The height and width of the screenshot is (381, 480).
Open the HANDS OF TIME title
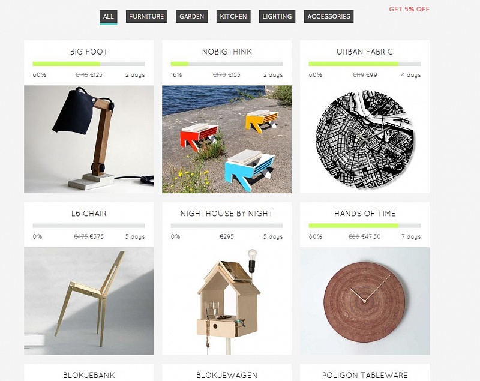point(365,213)
